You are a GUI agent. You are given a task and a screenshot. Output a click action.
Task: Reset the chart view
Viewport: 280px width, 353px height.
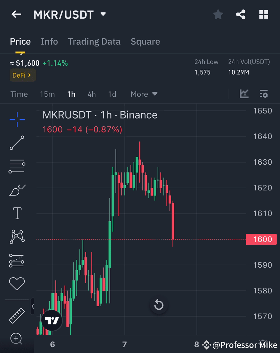[159, 305]
